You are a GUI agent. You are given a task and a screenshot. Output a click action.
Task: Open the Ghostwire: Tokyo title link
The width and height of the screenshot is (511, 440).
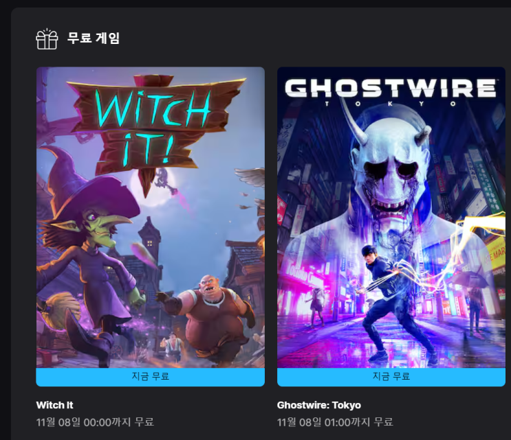pyautogui.click(x=318, y=405)
